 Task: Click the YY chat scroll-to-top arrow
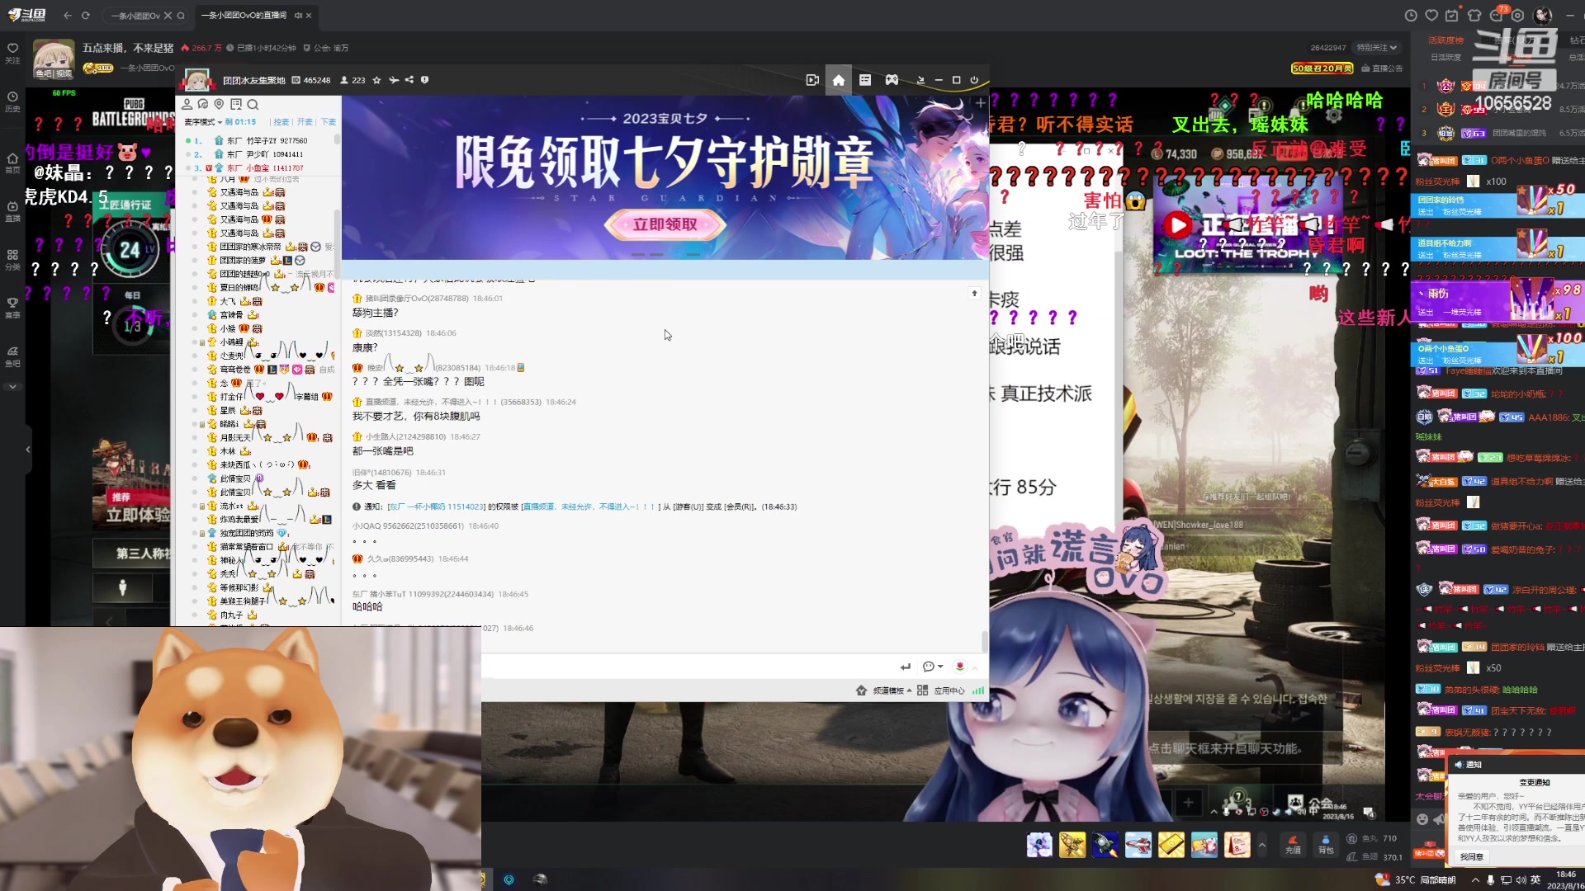pyautogui.click(x=974, y=293)
